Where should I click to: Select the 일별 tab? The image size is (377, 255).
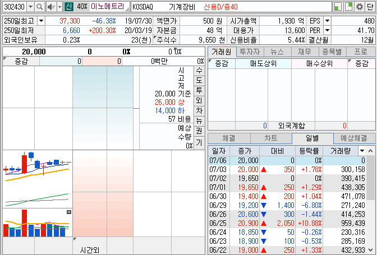(312, 138)
